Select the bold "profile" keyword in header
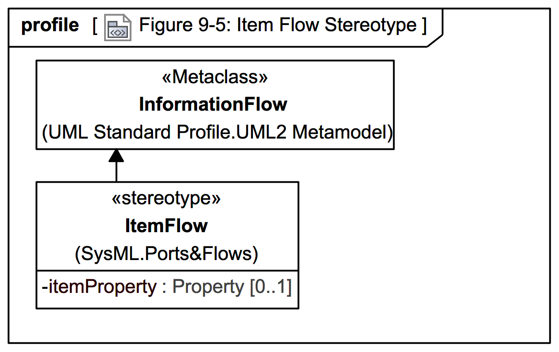This screenshot has width=559, height=352. click(x=50, y=25)
